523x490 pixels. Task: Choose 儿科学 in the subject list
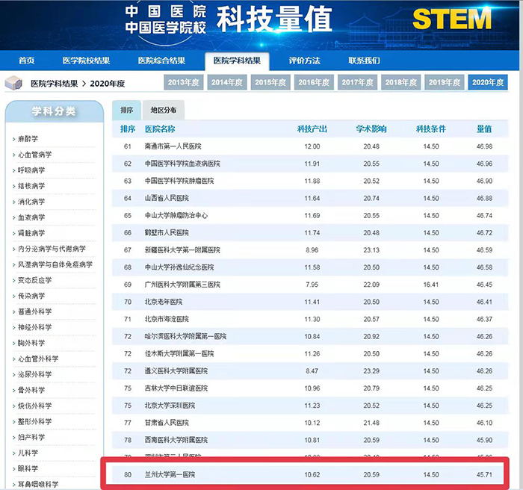[x=28, y=453]
